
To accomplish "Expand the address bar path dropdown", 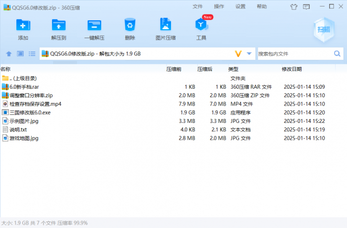I will click(249, 54).
